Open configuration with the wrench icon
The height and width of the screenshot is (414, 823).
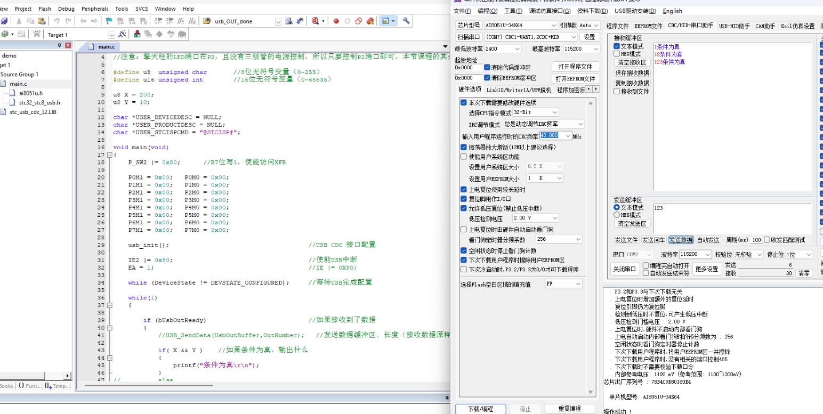pos(406,21)
